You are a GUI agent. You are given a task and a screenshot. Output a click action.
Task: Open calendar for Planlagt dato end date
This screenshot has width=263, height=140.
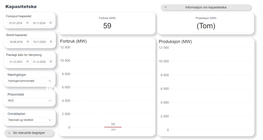coord(51,62)
